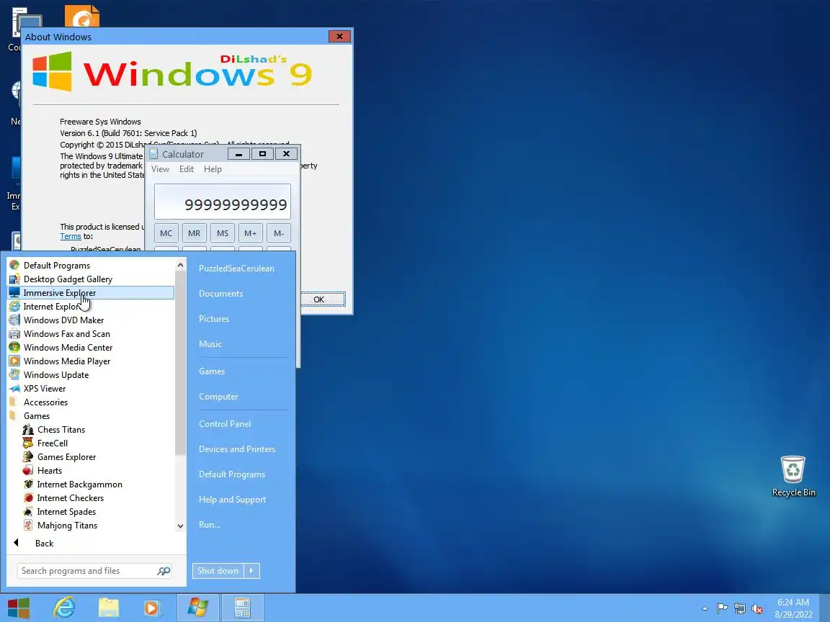
Task: Open Media Player taskbar icon
Action: click(x=153, y=608)
